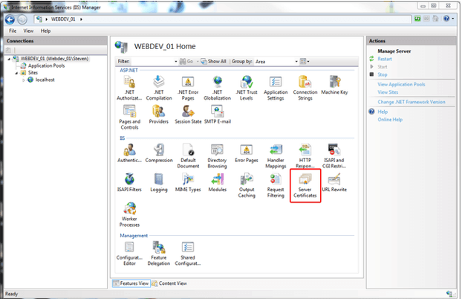Screen dimensions: 462x299
Task: Open the Shared Configuration feature
Action: pos(188,254)
